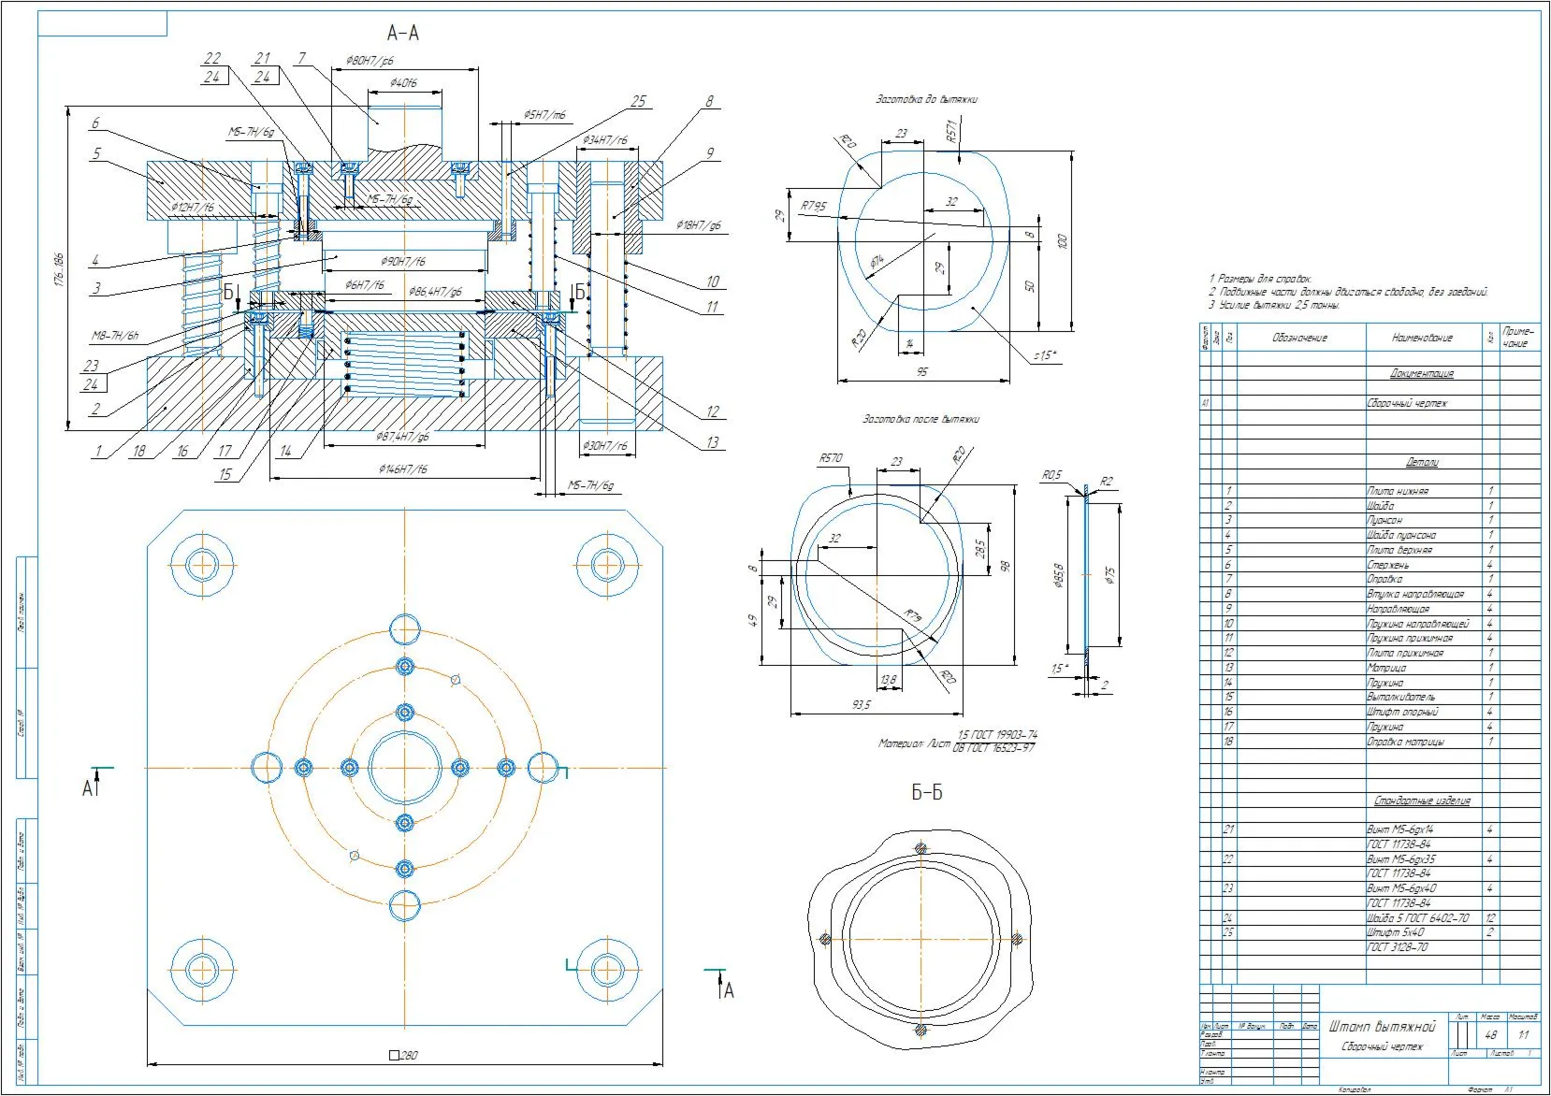Click the "Заготовка после вытяжки" caption
1551x1096 pixels.
coord(921,419)
